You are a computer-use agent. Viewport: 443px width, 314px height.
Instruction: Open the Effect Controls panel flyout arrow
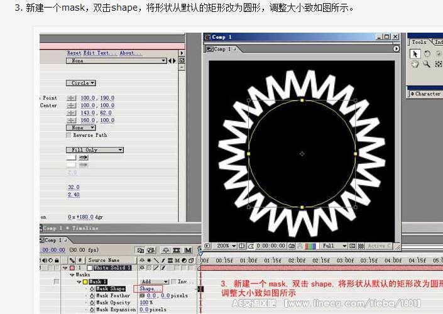182,53
